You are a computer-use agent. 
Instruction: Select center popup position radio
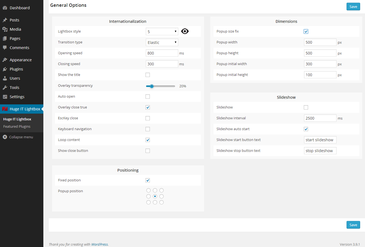click(x=155, y=196)
